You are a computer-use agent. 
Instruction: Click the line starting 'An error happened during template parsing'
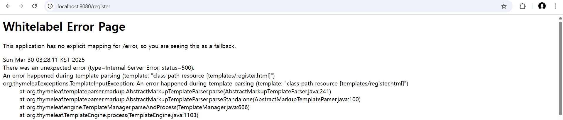[x=138, y=76]
